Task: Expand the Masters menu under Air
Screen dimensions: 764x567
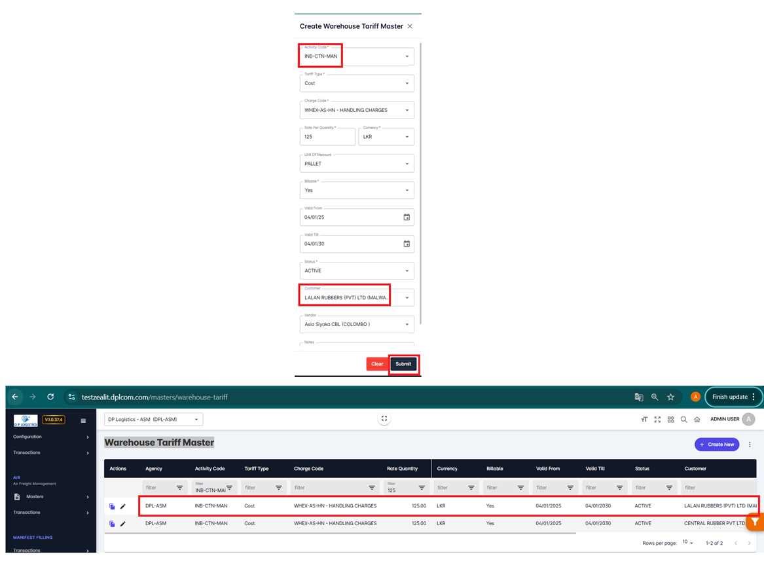Action: [50, 497]
